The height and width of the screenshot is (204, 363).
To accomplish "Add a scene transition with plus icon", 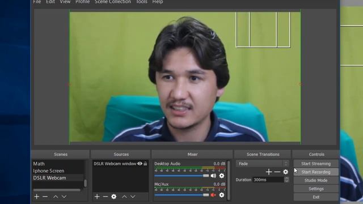I will click(x=269, y=172).
